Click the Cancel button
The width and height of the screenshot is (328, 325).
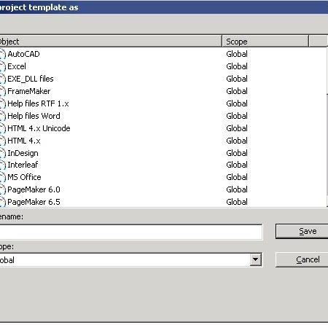pyautogui.click(x=302, y=259)
